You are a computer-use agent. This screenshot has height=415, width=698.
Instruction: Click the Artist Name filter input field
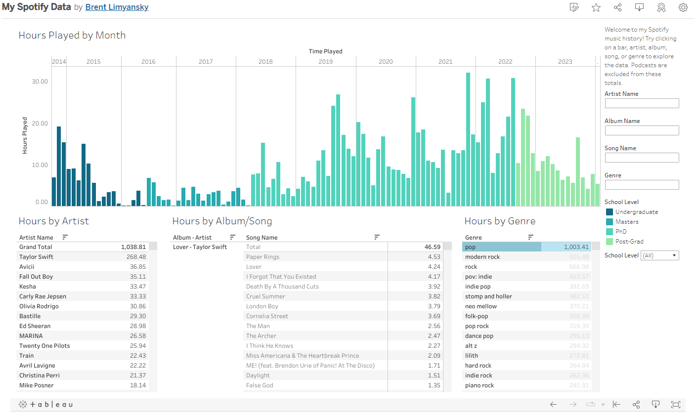point(642,103)
